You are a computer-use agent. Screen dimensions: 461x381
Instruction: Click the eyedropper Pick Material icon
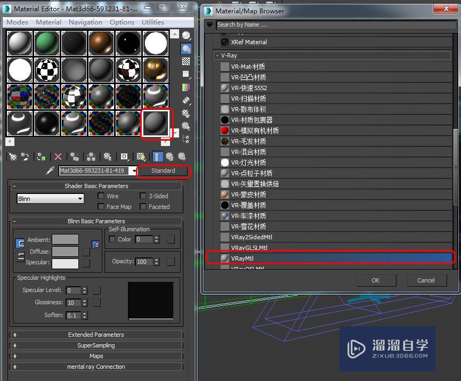point(50,171)
